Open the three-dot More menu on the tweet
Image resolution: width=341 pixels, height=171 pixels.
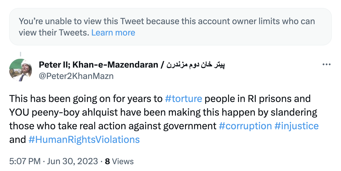tap(326, 65)
